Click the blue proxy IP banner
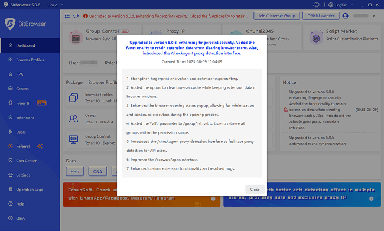 click(x=302, y=194)
